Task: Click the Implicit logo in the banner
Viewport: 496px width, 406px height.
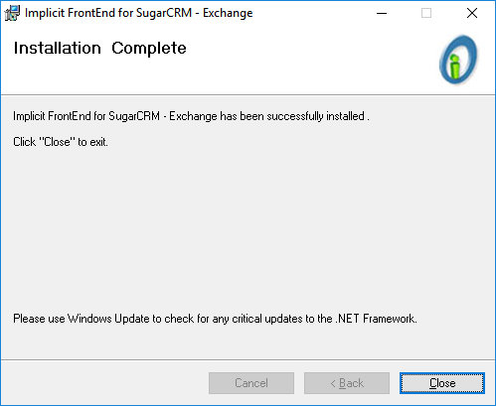Action: coord(458,60)
